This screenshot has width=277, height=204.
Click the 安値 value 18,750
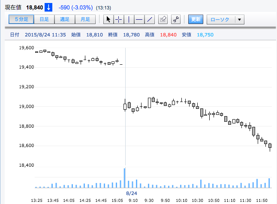[x=205, y=35]
